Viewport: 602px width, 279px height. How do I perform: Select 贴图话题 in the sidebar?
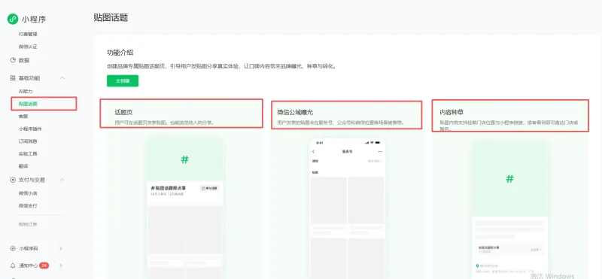coord(28,104)
